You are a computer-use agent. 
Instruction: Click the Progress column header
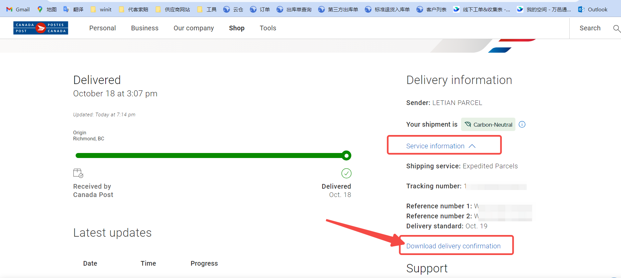click(204, 263)
